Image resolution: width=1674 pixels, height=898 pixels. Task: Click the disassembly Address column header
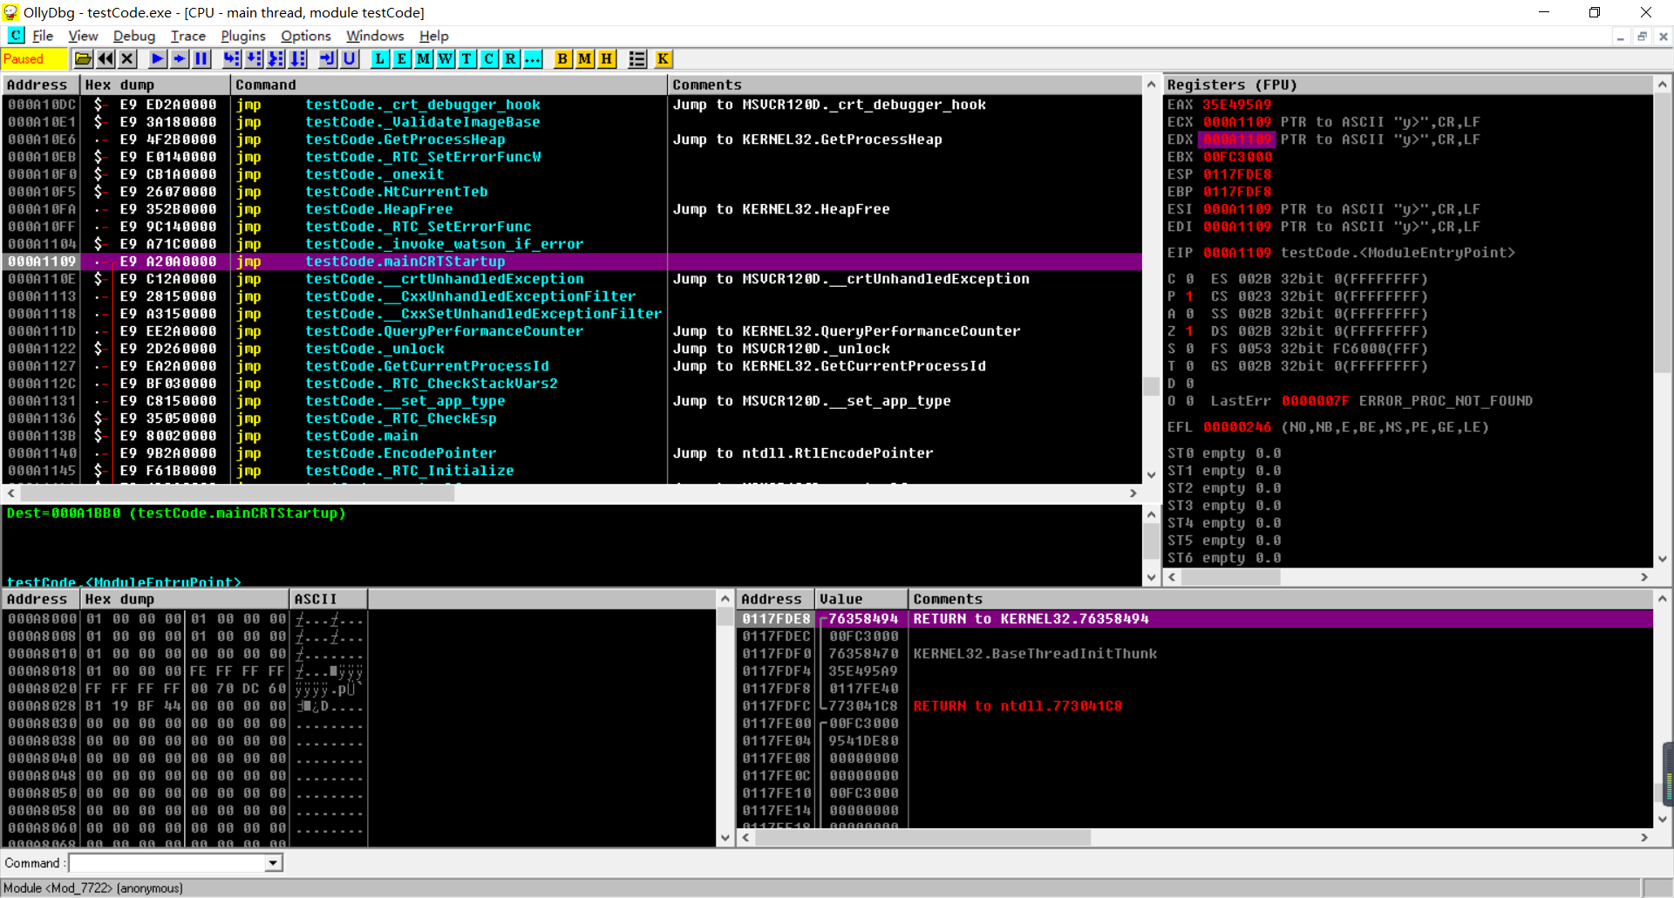click(41, 85)
